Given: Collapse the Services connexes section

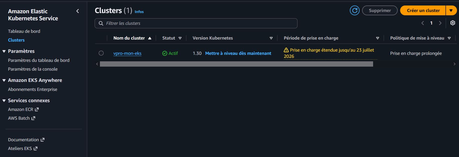Looking at the screenshot, I should click(4, 101).
